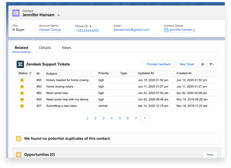The image size is (231, 168).
Task: Expand the Phone (2) dropdown arrow
Action: coord(91,26)
